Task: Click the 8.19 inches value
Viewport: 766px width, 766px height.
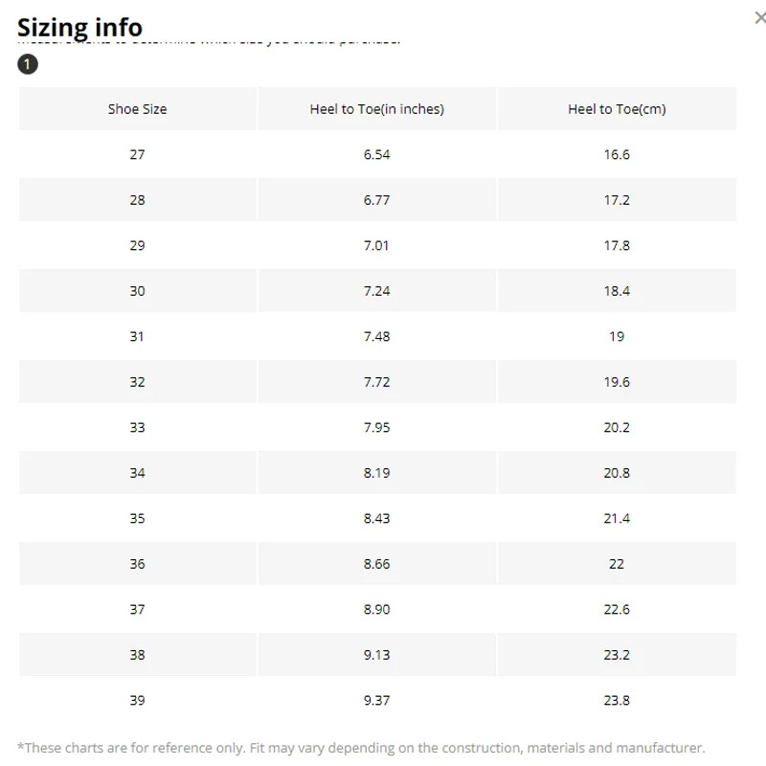Action: (376, 473)
